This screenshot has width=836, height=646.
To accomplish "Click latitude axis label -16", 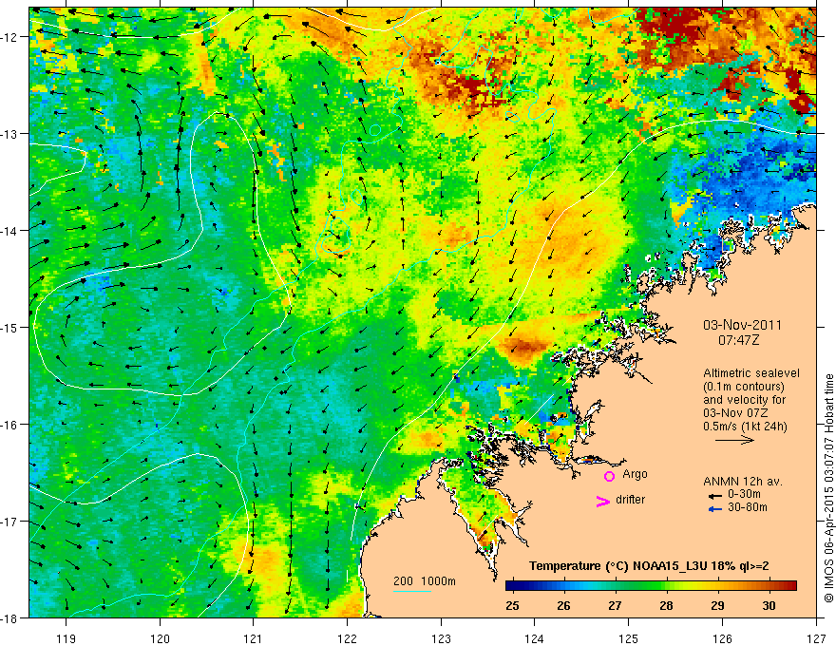I will pos(9,425).
